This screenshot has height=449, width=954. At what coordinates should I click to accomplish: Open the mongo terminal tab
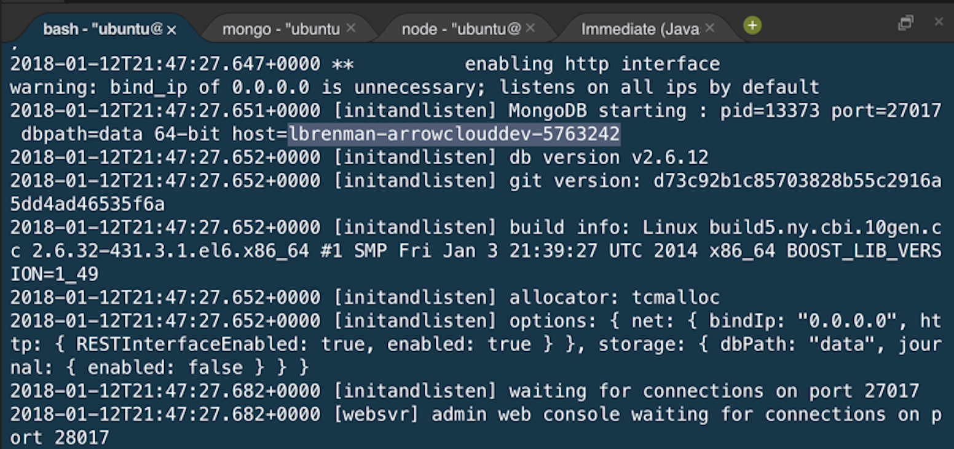pyautogui.click(x=280, y=29)
